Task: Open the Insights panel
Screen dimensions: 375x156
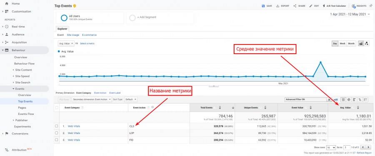Action: click(x=359, y=6)
